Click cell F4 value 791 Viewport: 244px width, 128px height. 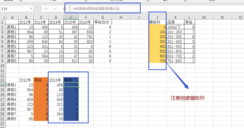[86, 37]
